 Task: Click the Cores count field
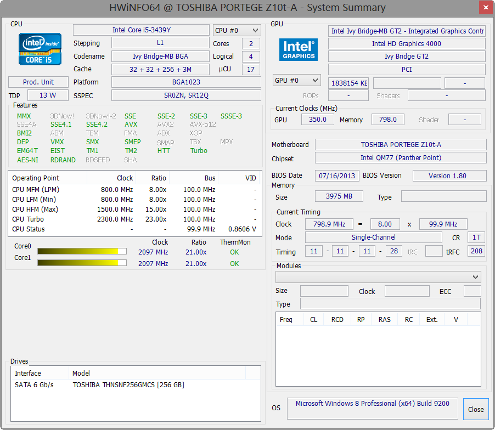point(251,43)
